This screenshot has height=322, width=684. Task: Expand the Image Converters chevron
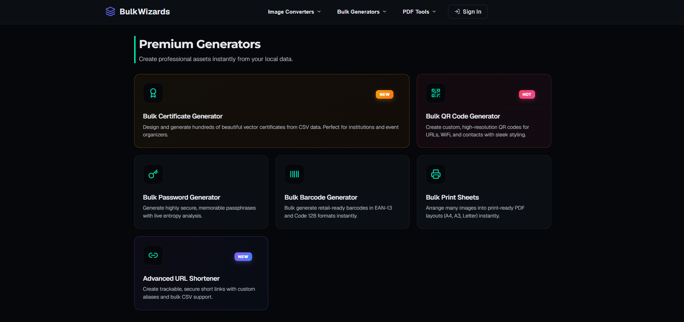click(x=319, y=11)
